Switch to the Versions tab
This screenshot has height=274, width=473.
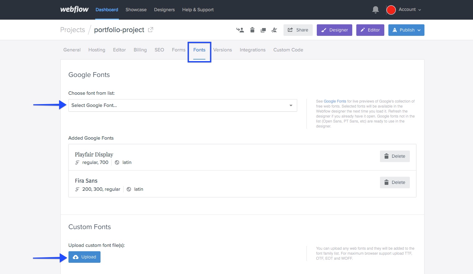222,50
